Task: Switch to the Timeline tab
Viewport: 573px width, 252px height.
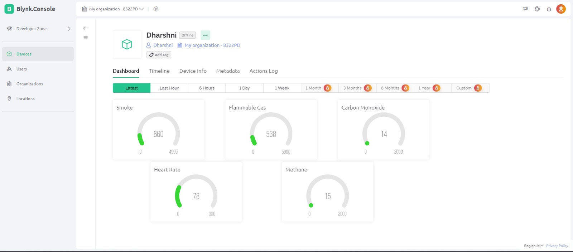Action: tap(159, 71)
